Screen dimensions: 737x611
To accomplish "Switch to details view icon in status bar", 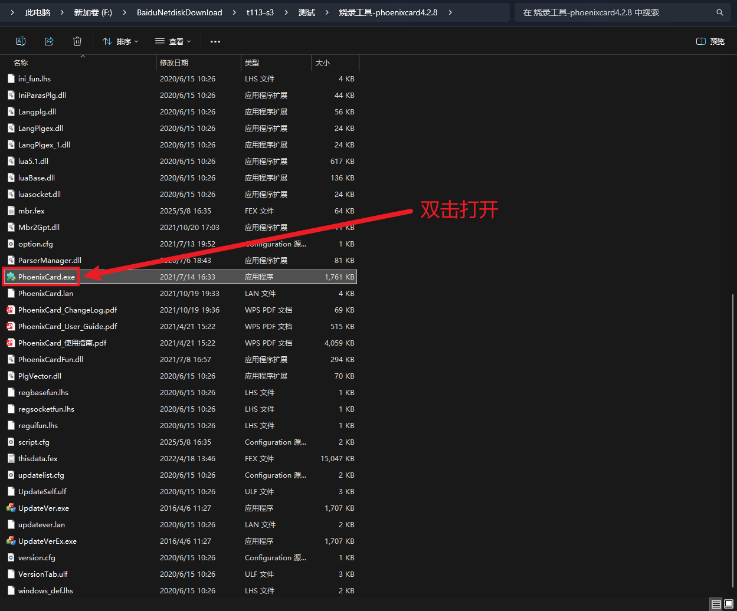I will [x=716, y=604].
